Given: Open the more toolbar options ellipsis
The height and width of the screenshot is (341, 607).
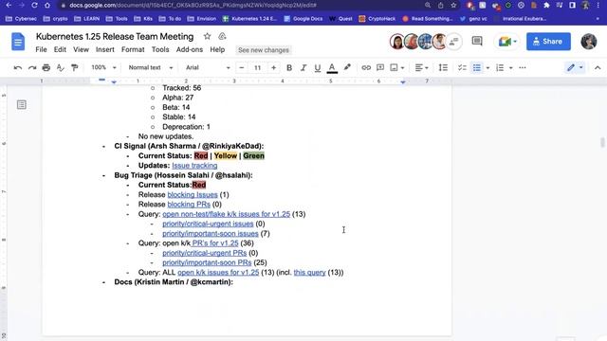Looking at the screenshot, I should coord(523,67).
